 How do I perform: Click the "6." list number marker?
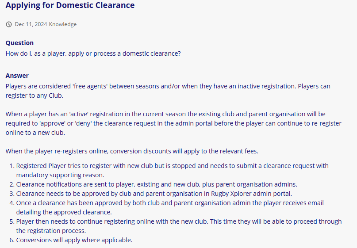tap(12, 240)
